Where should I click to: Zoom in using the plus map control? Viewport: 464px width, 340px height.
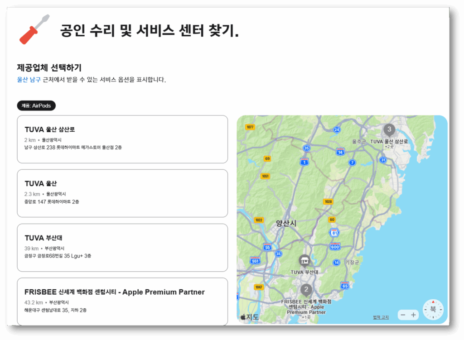[x=414, y=315]
